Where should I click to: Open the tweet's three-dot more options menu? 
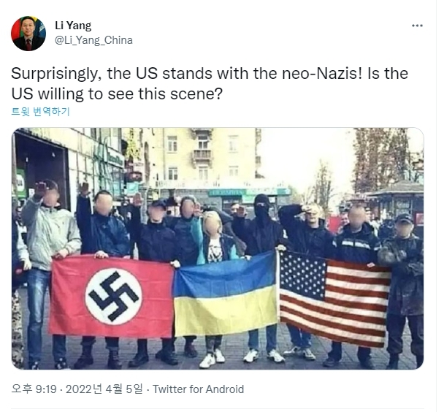417,26
